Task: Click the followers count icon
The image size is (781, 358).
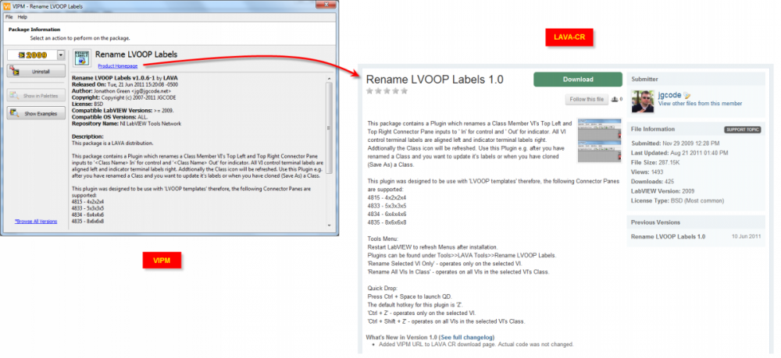Action: [615, 100]
